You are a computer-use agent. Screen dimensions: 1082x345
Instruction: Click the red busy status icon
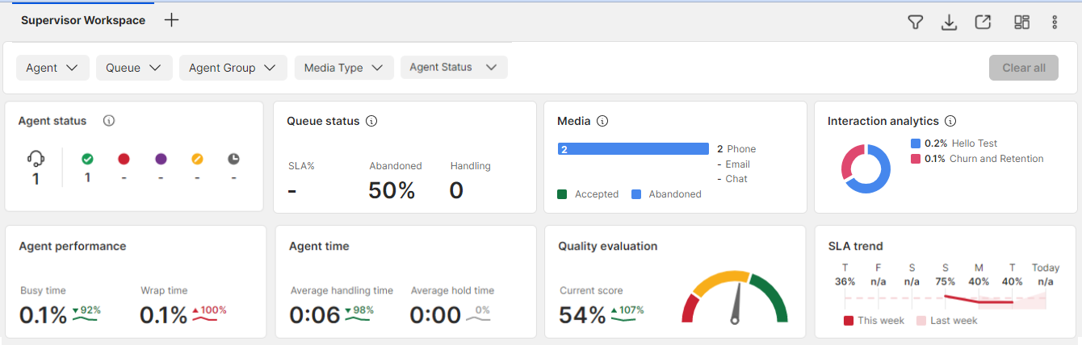click(x=124, y=159)
